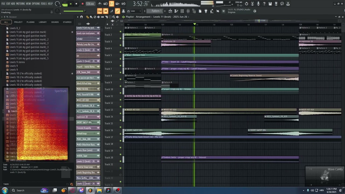345x194 pixels.
Task: Expand the playlist options arrow menu
Action: click(78, 17)
